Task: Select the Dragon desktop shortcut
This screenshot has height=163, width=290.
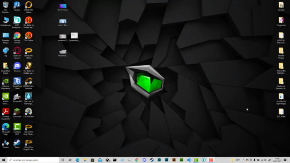Action: coord(5,144)
